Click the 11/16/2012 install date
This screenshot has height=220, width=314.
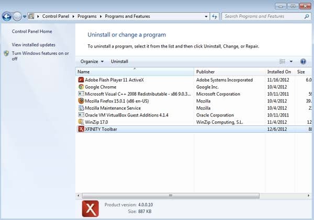click(278, 80)
